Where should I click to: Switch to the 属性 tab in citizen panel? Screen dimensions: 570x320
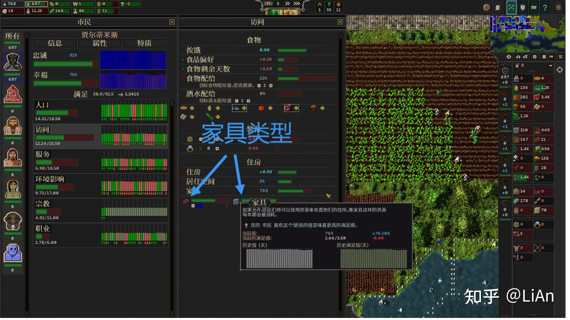click(99, 43)
